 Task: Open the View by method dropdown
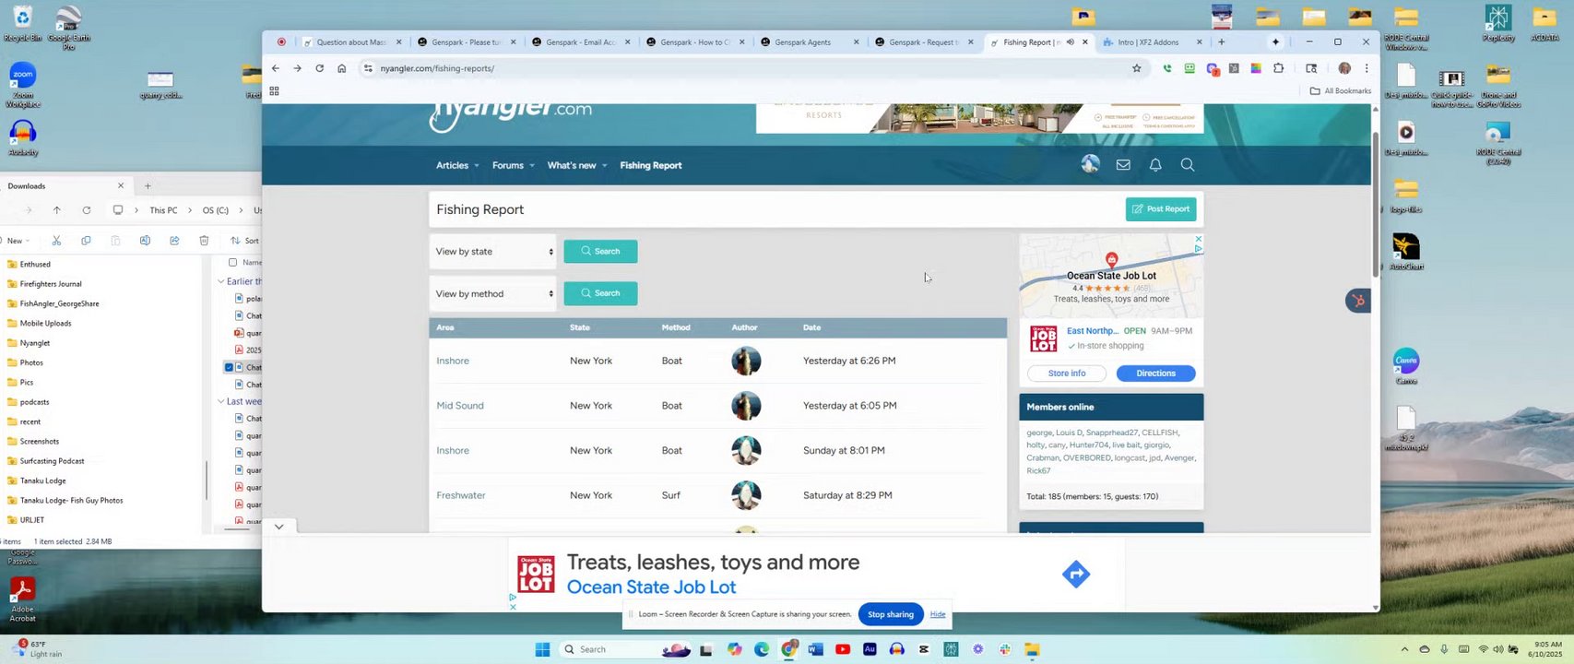tap(493, 294)
